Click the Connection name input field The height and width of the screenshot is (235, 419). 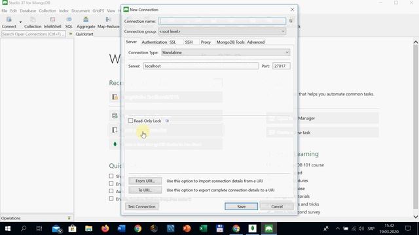[222, 21]
